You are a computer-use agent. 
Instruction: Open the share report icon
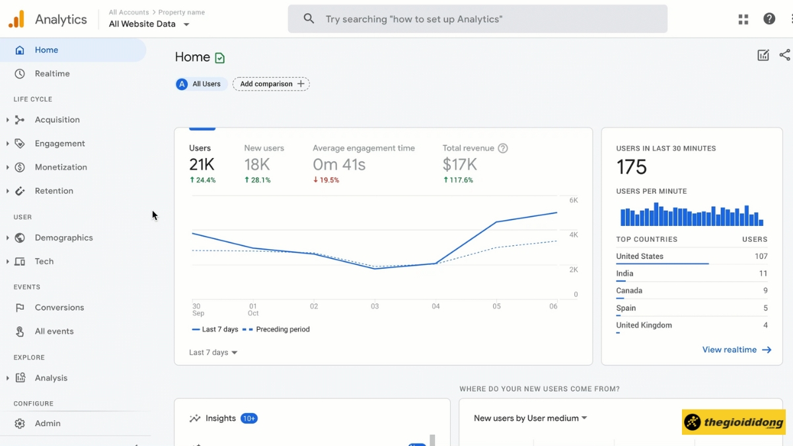pyautogui.click(x=785, y=56)
